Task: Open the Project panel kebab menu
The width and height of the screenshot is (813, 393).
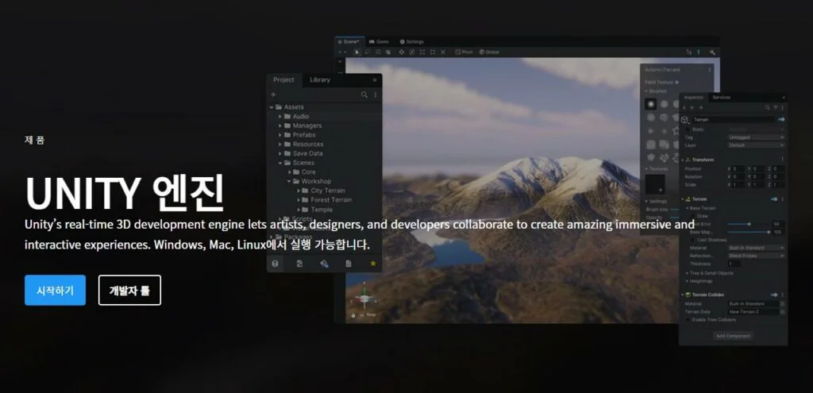Action: coord(376,95)
